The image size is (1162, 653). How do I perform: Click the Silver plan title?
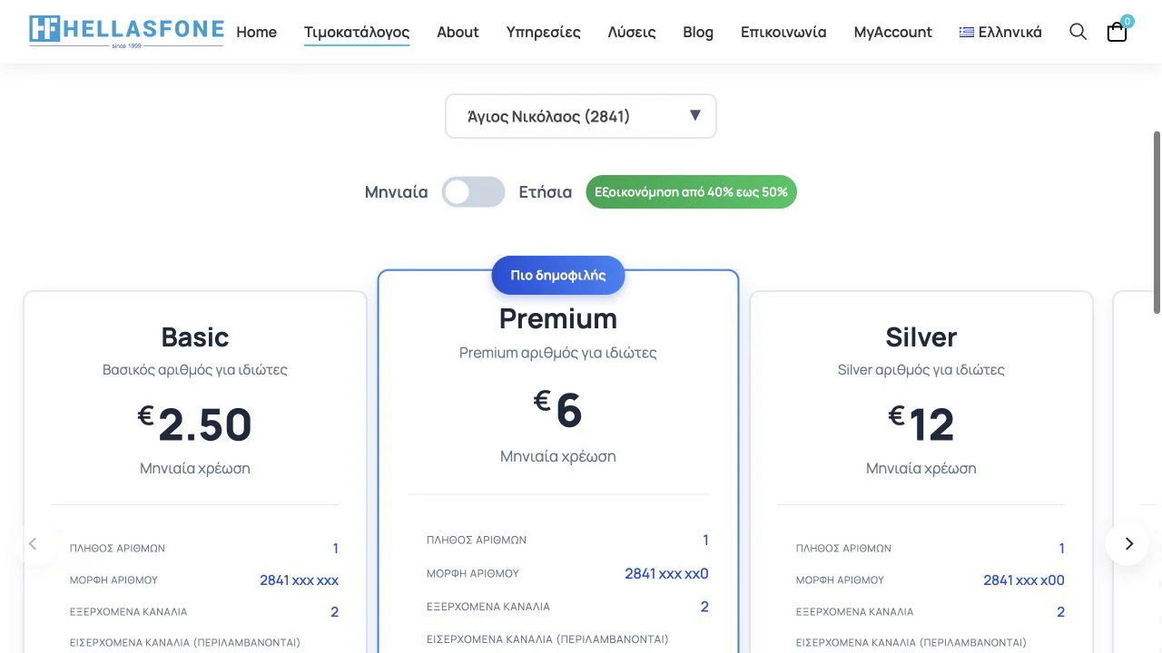921,336
